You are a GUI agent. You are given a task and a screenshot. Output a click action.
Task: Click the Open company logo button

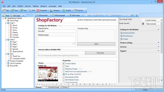click(96, 44)
